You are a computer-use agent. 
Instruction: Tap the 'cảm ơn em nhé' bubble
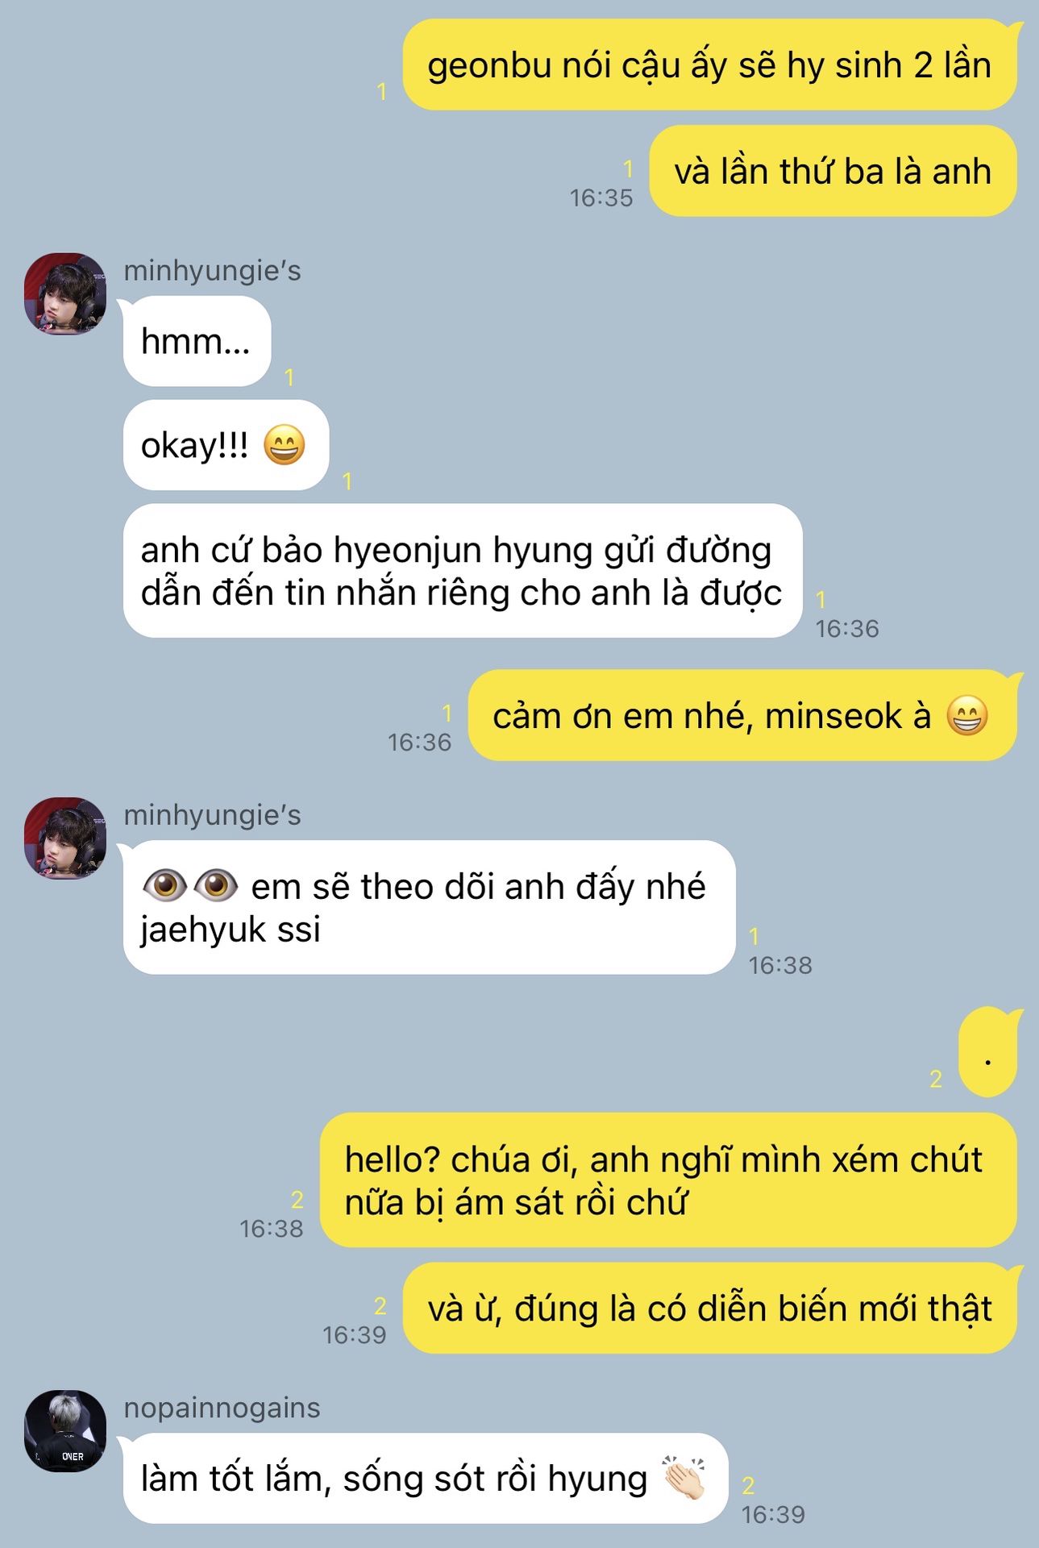[x=742, y=715]
